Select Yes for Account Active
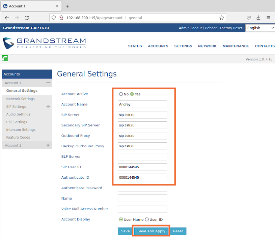275x237 pixels. (132, 94)
